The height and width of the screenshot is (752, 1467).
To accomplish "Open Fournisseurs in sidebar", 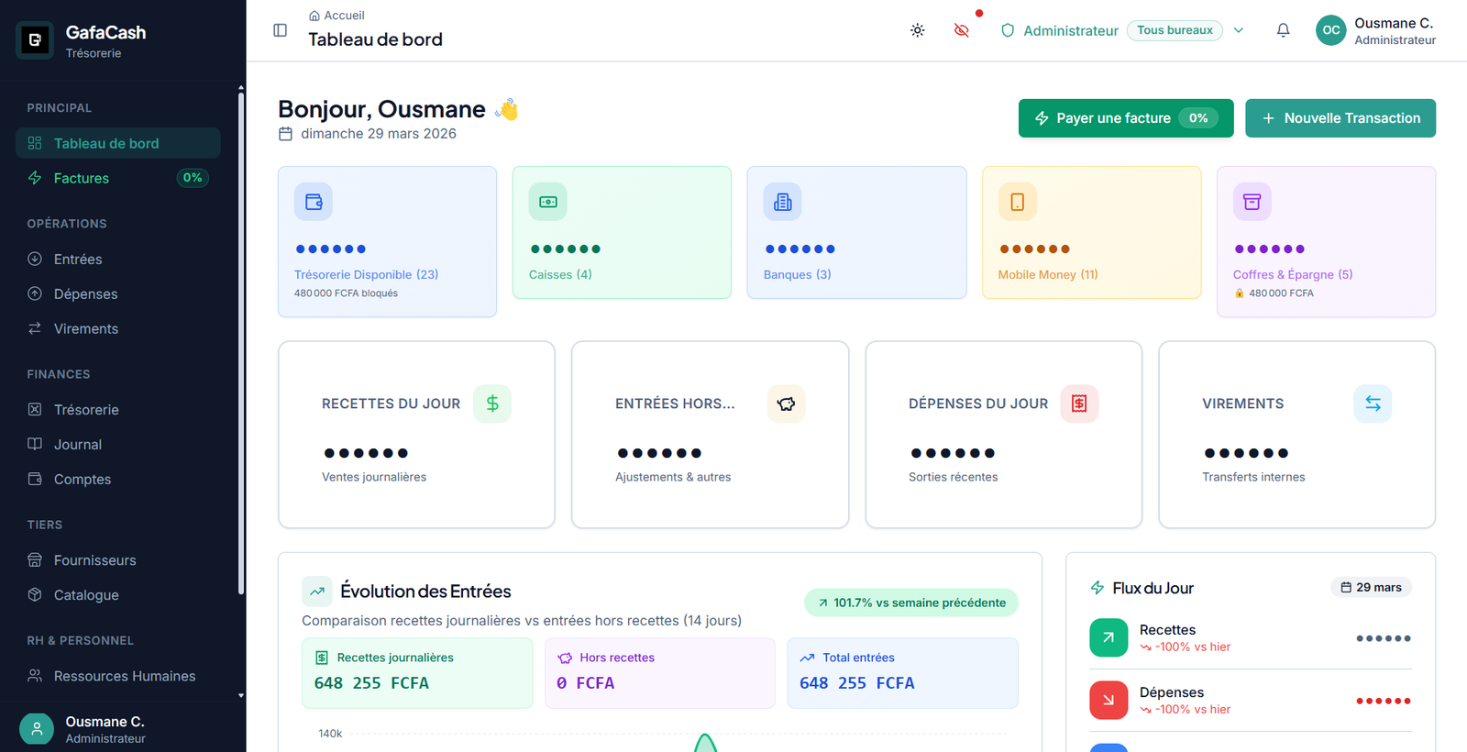I will 118,559.
